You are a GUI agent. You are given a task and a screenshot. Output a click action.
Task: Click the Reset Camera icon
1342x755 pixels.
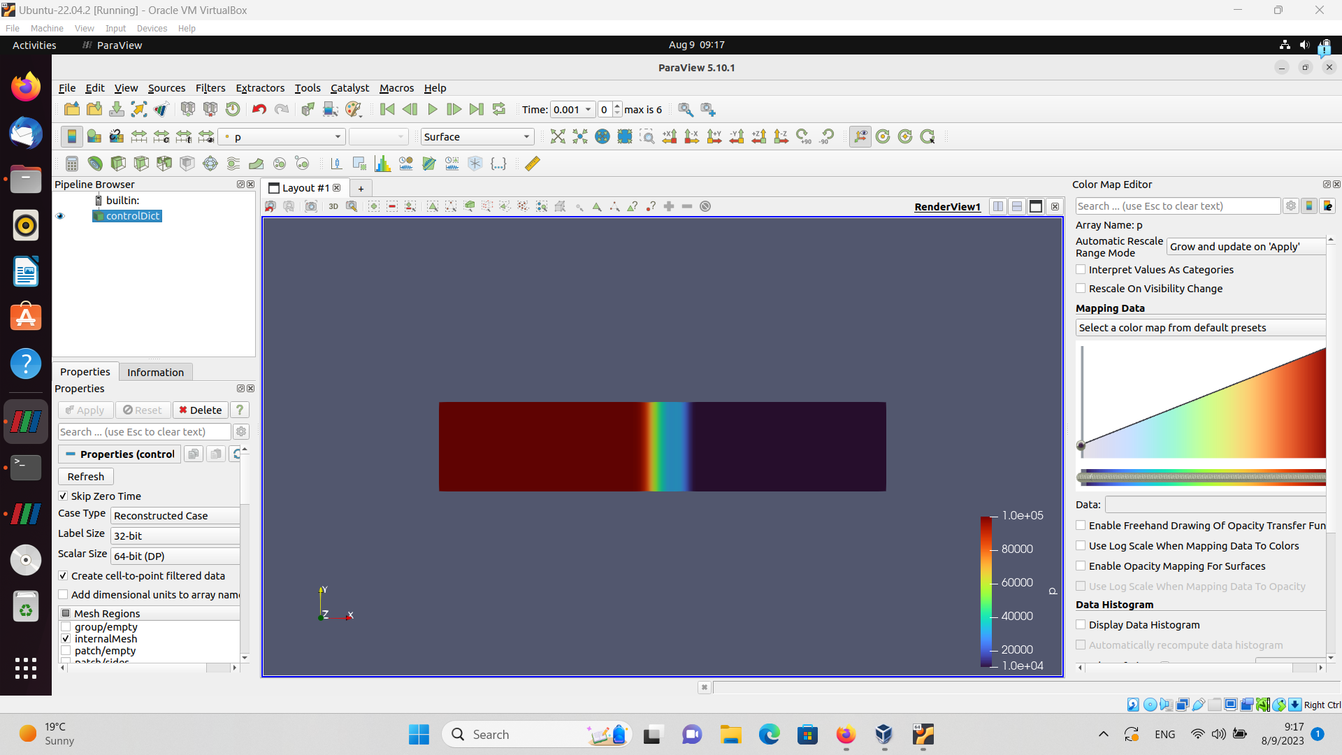pyautogui.click(x=557, y=137)
